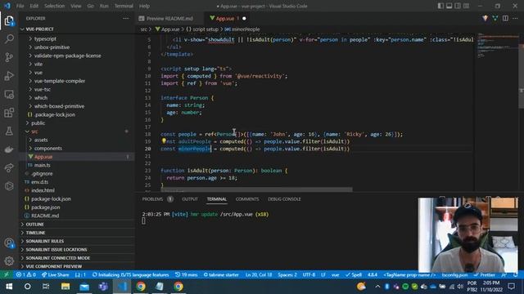This screenshot has height=294, width=524.
Task: Change language mode vue status item
Action: click(x=335, y=275)
